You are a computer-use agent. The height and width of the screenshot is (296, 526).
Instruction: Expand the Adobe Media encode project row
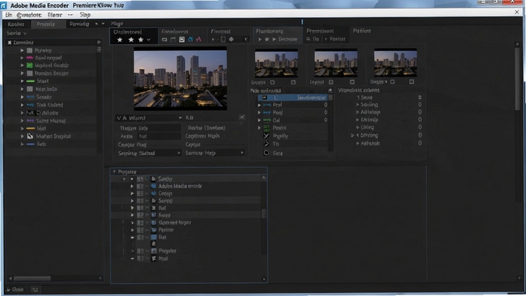[132, 186]
